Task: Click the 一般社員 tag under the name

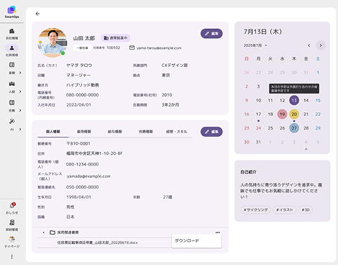Action: [82, 48]
